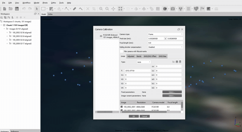Click the Zoom In magnifier icon
The image size is (242, 132).
pyautogui.click(x=101, y=9)
